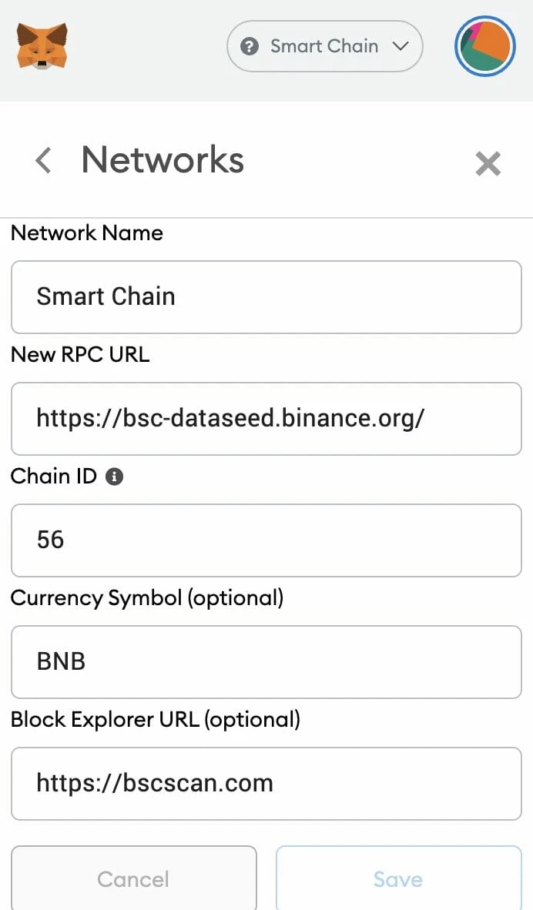Click the back arrow beside Networks
The image size is (533, 910).
(43, 160)
